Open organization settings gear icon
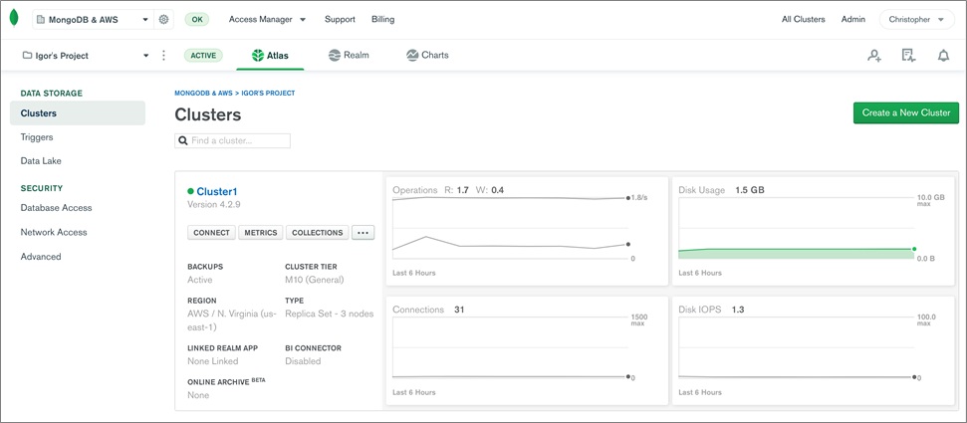This screenshot has width=967, height=423. tap(163, 19)
